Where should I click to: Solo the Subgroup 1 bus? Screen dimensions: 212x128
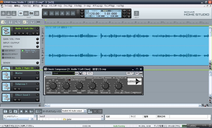click(x=19, y=89)
